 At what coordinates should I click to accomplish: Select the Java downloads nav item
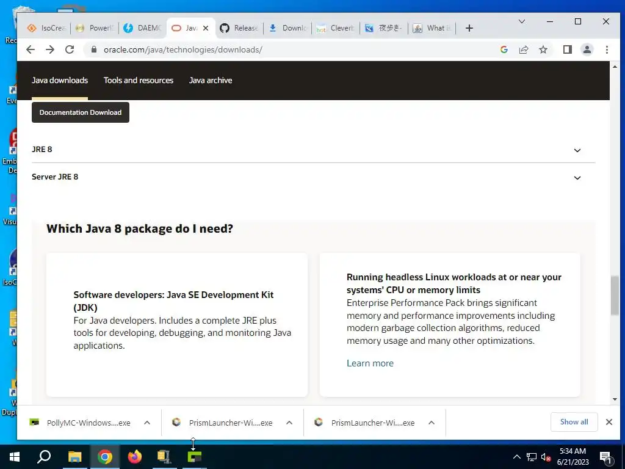[x=60, y=80]
